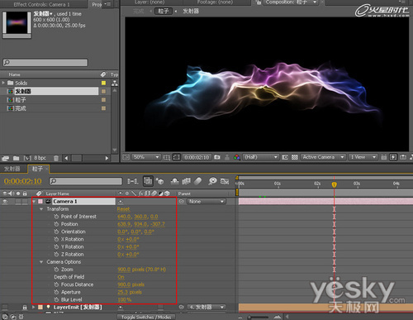The image size is (413, 320).
Task: Toggle stopwatch for Blur Level
Action: click(x=56, y=299)
